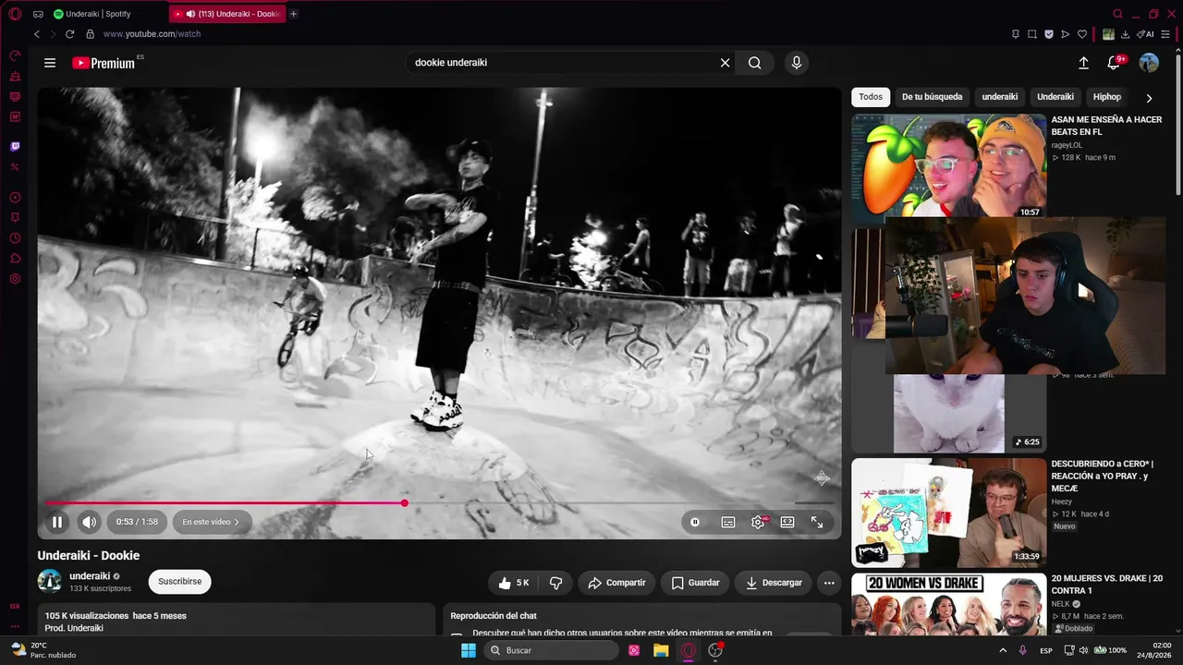Open the YouTube upload/create button
1183x665 pixels.
tap(1083, 63)
